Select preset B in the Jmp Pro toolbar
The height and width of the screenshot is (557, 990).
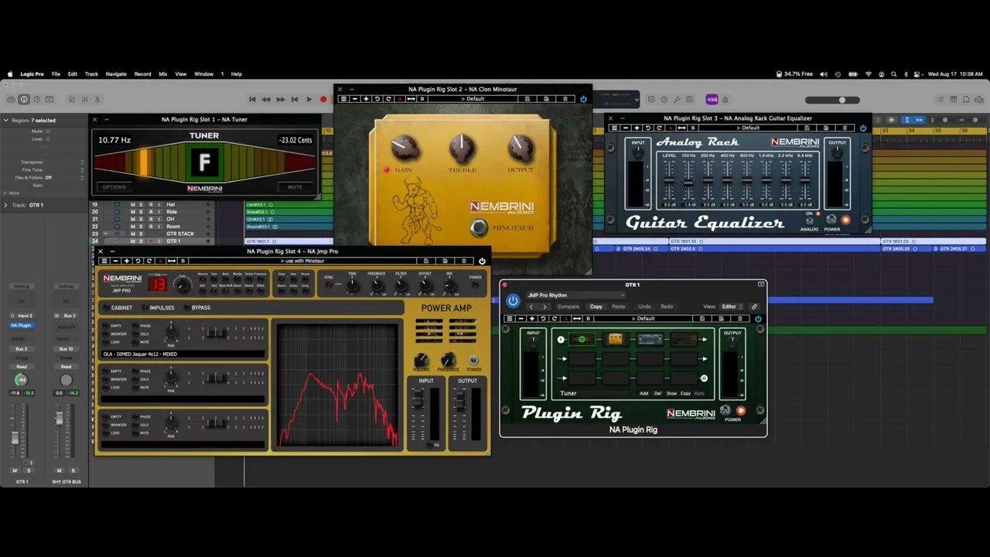[183, 261]
